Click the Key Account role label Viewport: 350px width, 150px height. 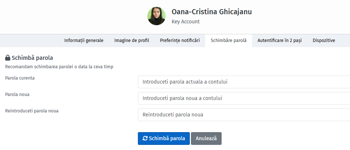(185, 22)
